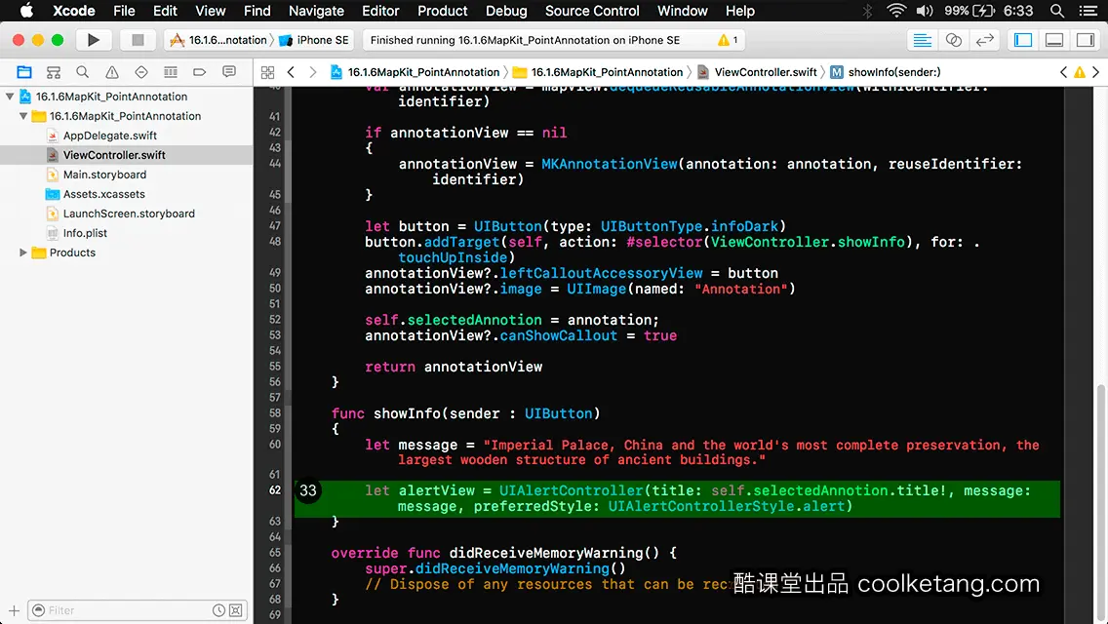Open the File menu
Screen dimensions: 1108x624
coord(124,11)
